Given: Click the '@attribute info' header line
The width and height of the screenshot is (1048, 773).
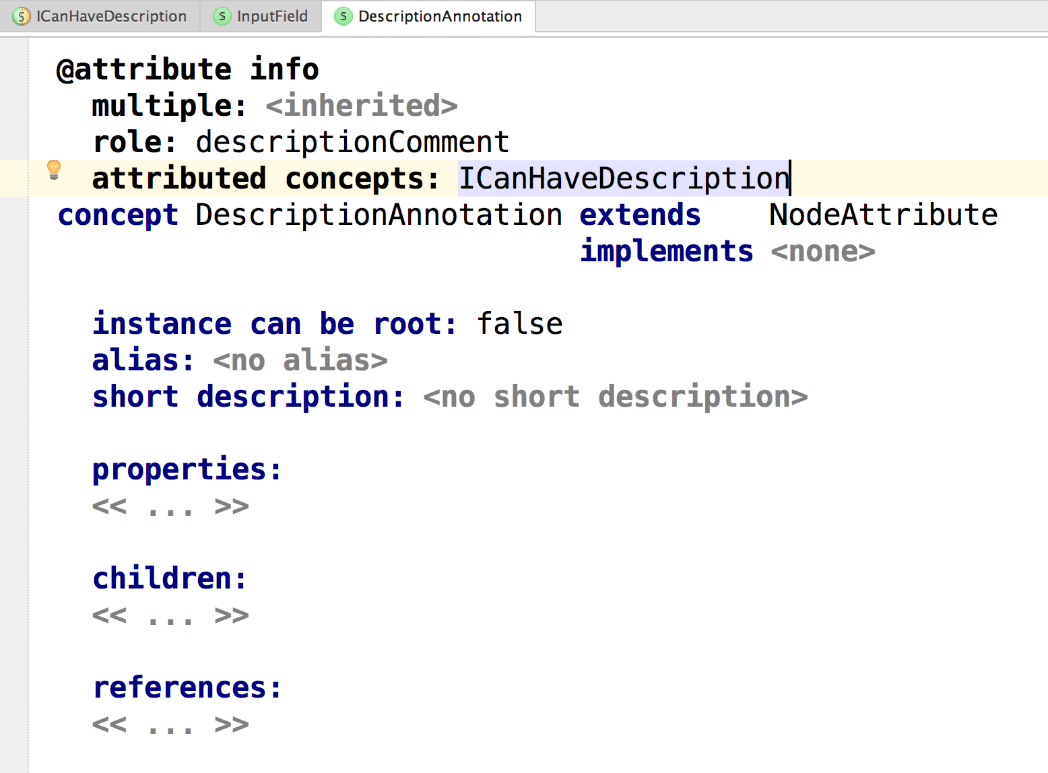Looking at the screenshot, I should click(187, 68).
